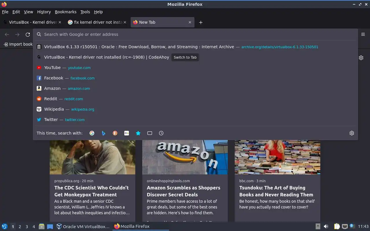Open the Internet Archive VirtualBox 6.1.33 suggestion

point(195,47)
